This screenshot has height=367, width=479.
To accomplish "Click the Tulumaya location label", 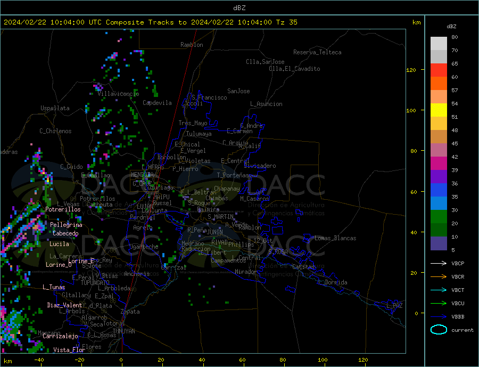I will pos(199,134).
